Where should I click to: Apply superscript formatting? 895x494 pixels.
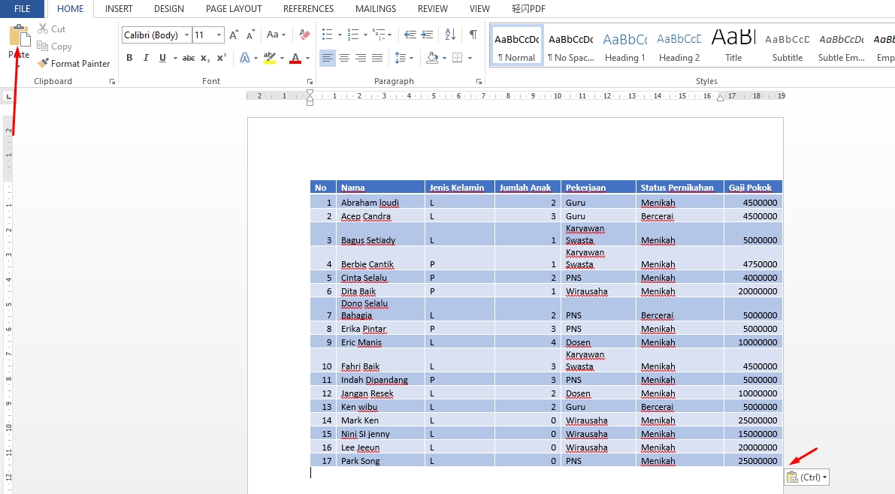click(x=222, y=58)
